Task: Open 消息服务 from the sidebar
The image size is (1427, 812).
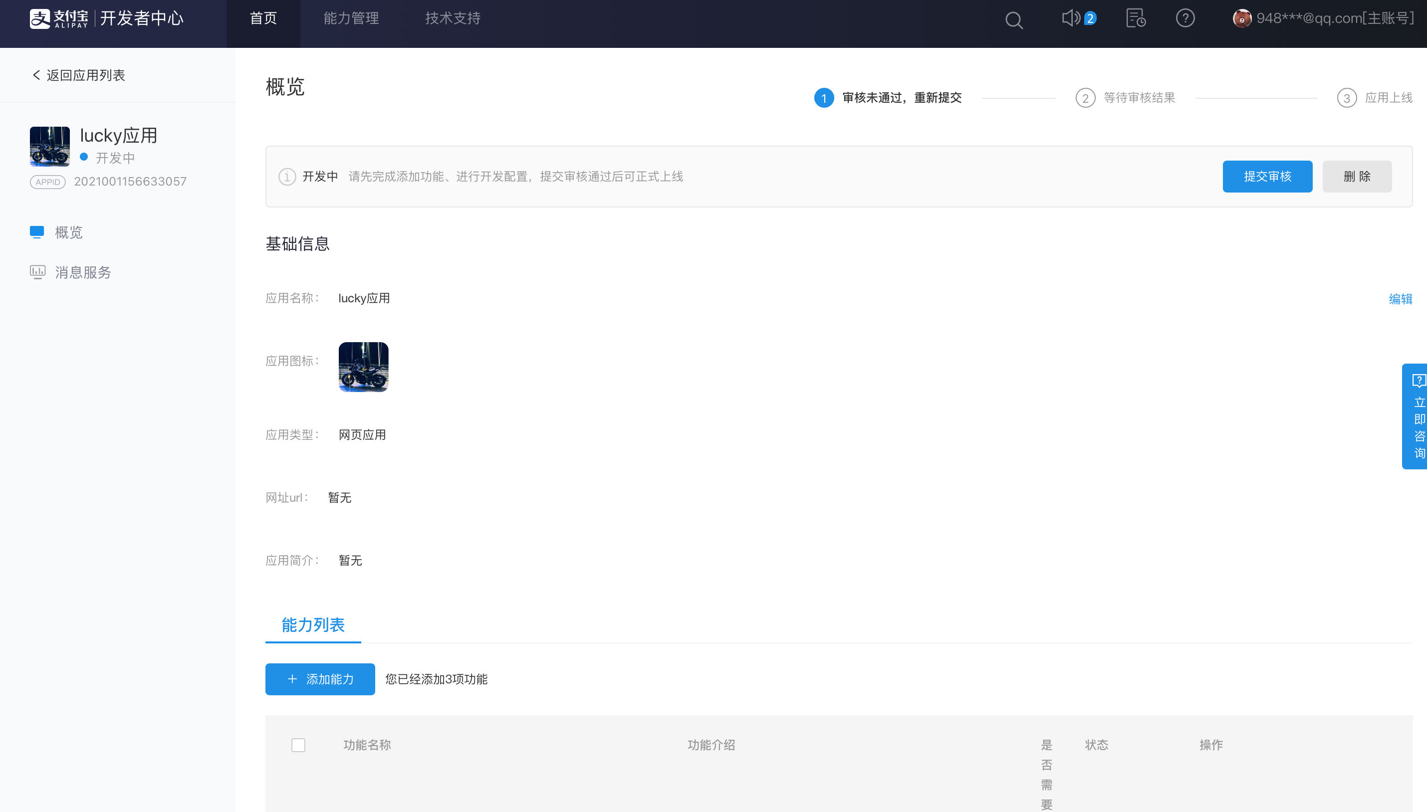Action: click(82, 273)
